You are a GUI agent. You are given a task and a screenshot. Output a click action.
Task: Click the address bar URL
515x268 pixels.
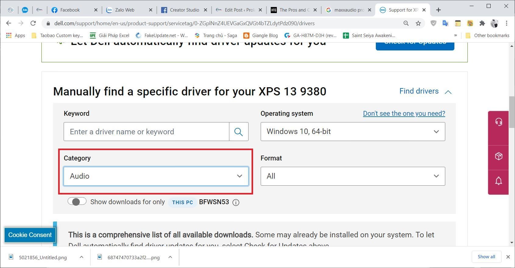184,23
